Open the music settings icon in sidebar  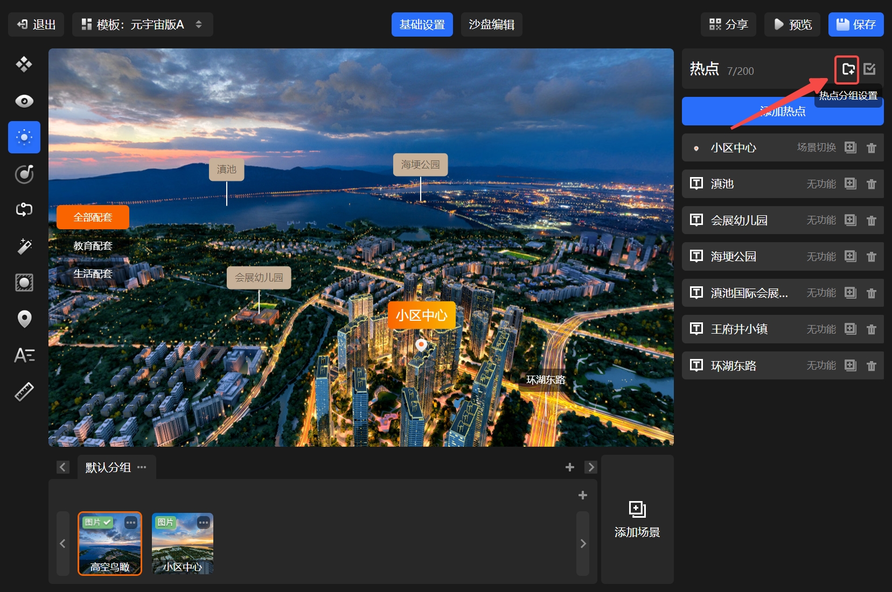point(24,174)
